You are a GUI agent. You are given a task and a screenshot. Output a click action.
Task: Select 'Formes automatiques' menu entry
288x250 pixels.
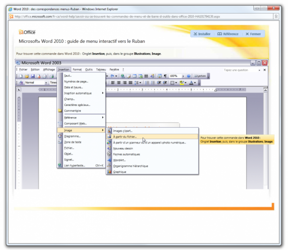152,154
